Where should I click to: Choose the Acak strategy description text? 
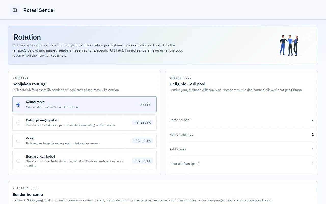[x=62, y=143]
